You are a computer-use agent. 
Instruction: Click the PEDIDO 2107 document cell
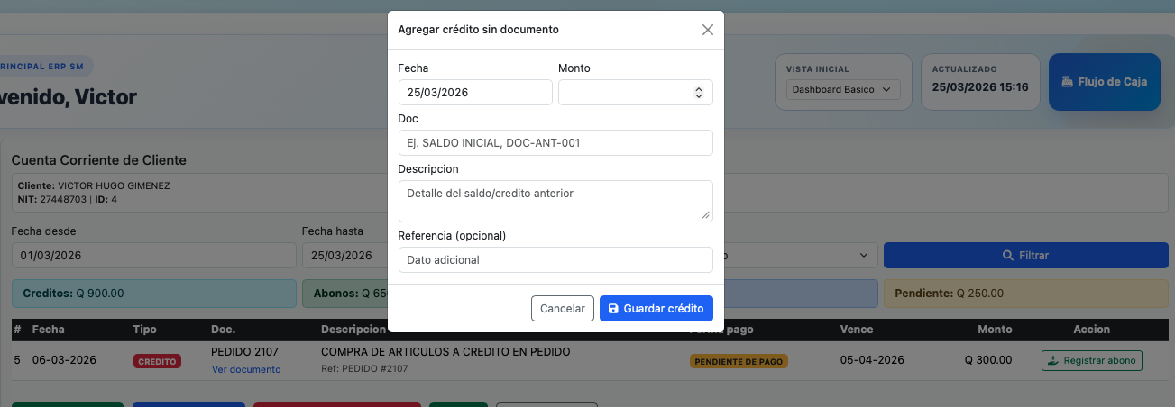click(244, 351)
